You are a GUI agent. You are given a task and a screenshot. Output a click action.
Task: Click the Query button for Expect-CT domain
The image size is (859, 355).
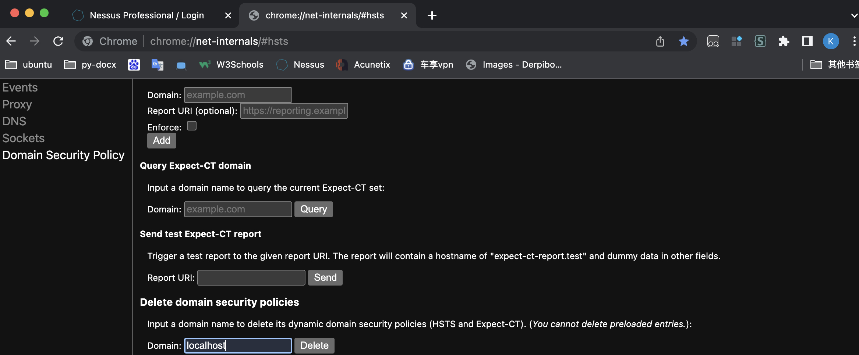tap(313, 209)
